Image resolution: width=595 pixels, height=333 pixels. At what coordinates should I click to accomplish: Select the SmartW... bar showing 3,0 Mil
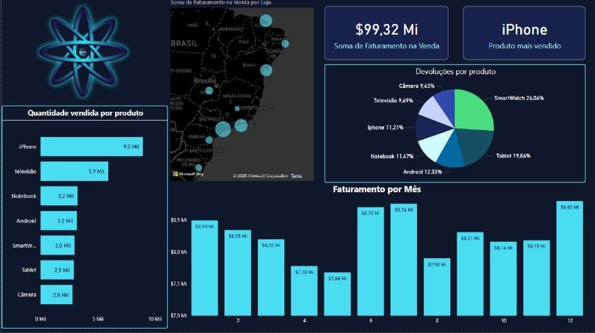pyautogui.click(x=57, y=245)
